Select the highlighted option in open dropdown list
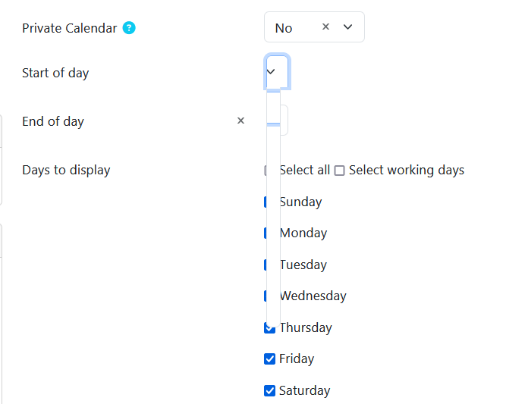The image size is (528, 404). (x=273, y=108)
